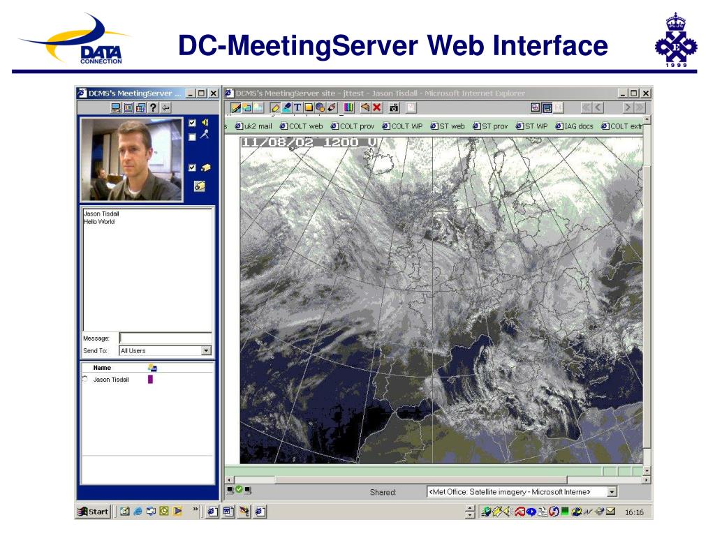This screenshot has height=536, width=715.
Task: Click the first taskbar window button
Action: pyautogui.click(x=212, y=512)
